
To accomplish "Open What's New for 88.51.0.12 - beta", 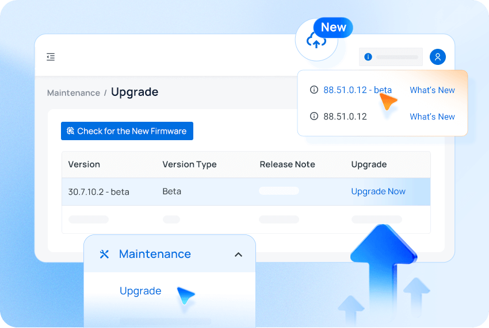I will pos(432,90).
